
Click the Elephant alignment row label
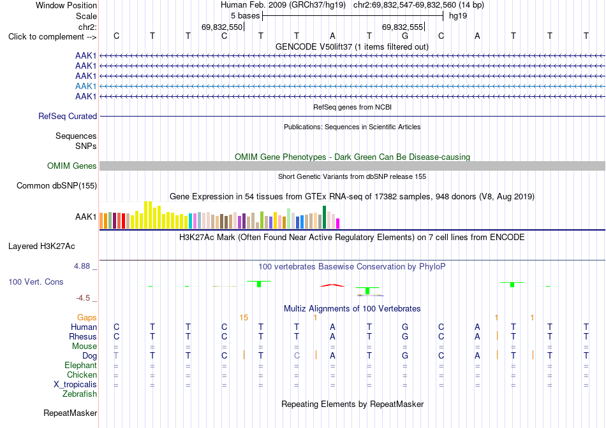[81, 365]
